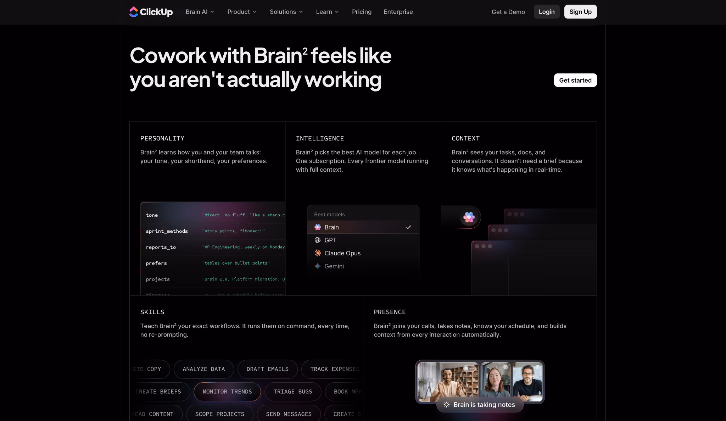
Task: Expand the Solutions menu chevron
Action: [301, 12]
